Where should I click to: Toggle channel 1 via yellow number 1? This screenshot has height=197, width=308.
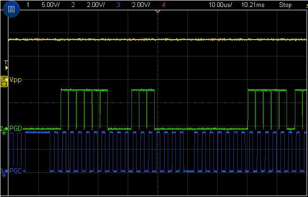[27, 5]
